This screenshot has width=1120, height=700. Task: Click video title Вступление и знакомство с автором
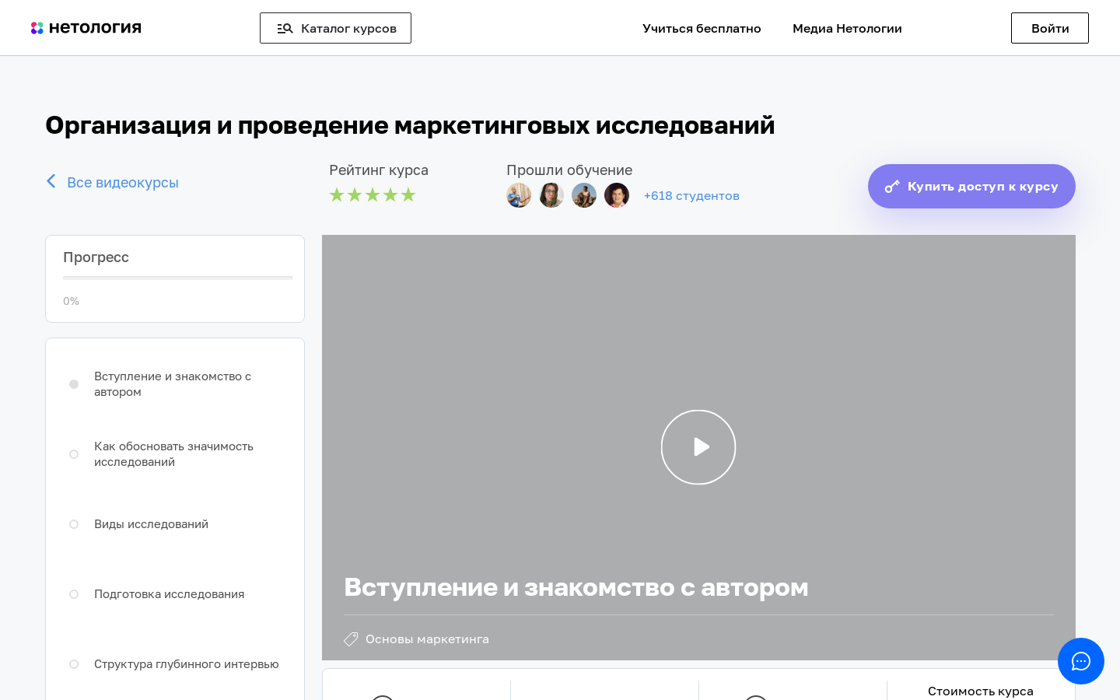(x=576, y=587)
